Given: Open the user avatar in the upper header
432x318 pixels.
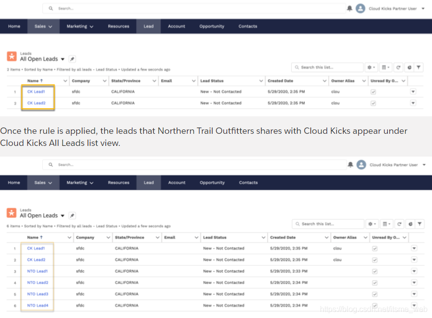Looking at the screenshot, I should pos(360,9).
